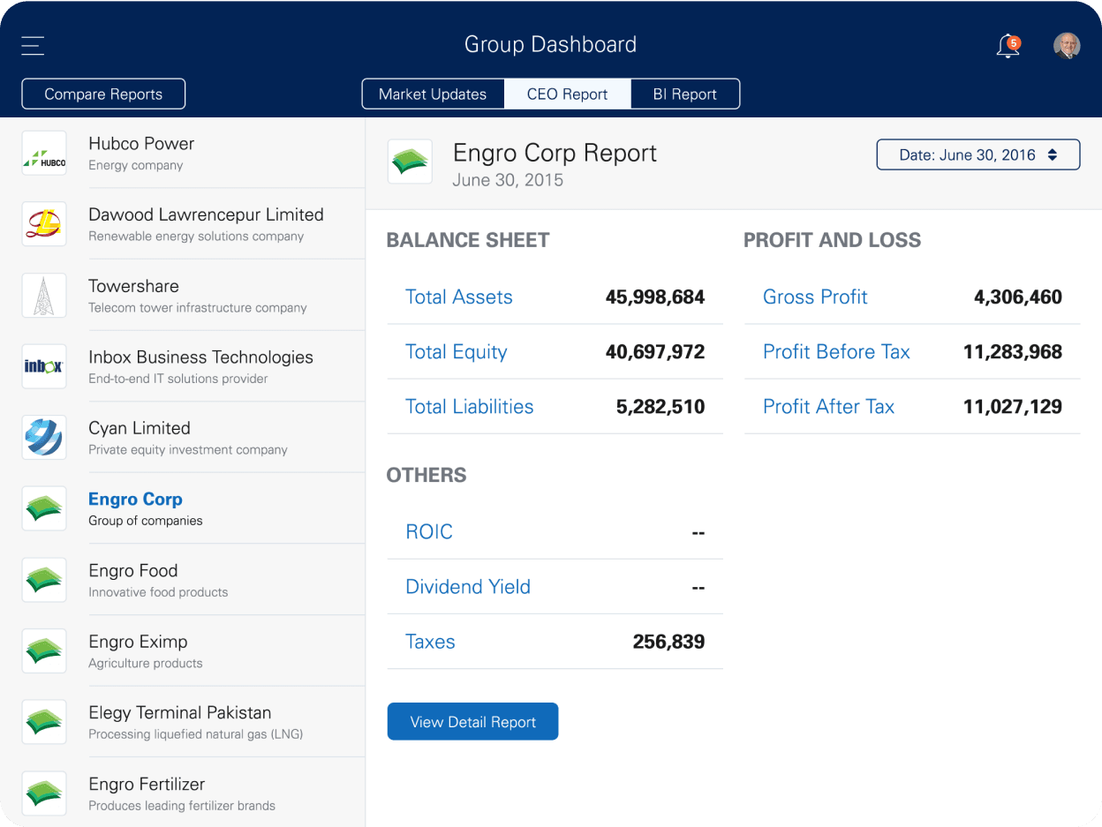The image size is (1102, 827).
Task: Click the June 30, 2015 report date
Action: click(x=508, y=180)
